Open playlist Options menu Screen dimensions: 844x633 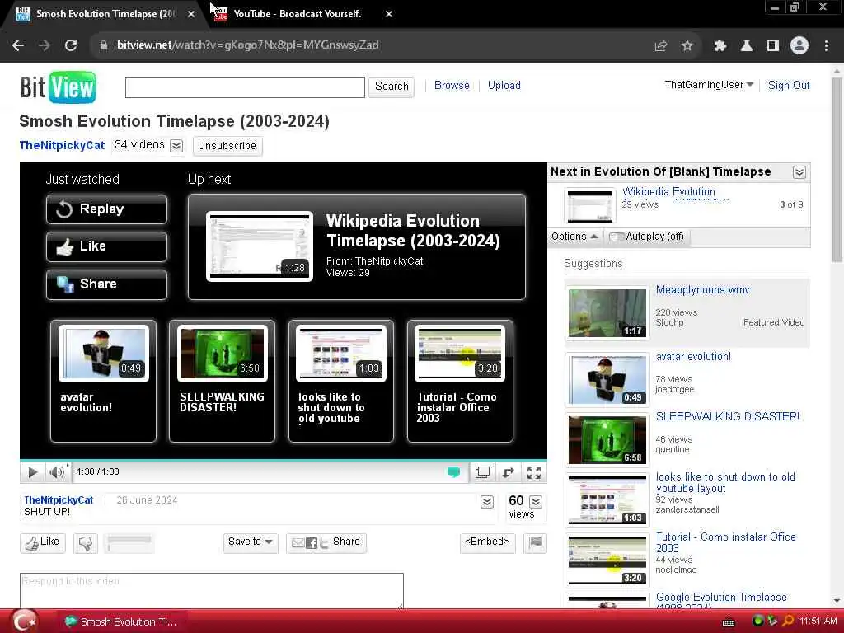coord(574,237)
